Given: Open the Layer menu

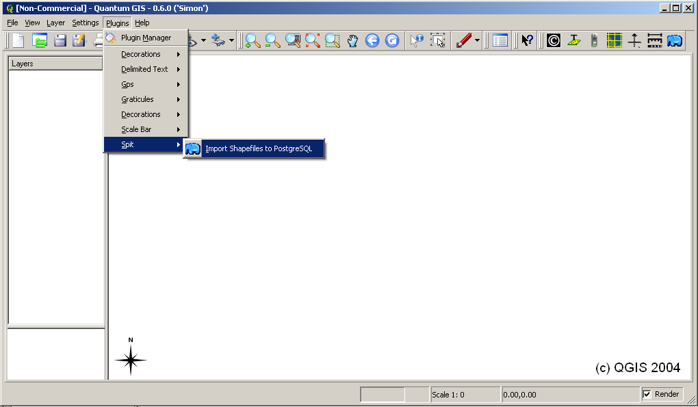Looking at the screenshot, I should [x=55, y=23].
